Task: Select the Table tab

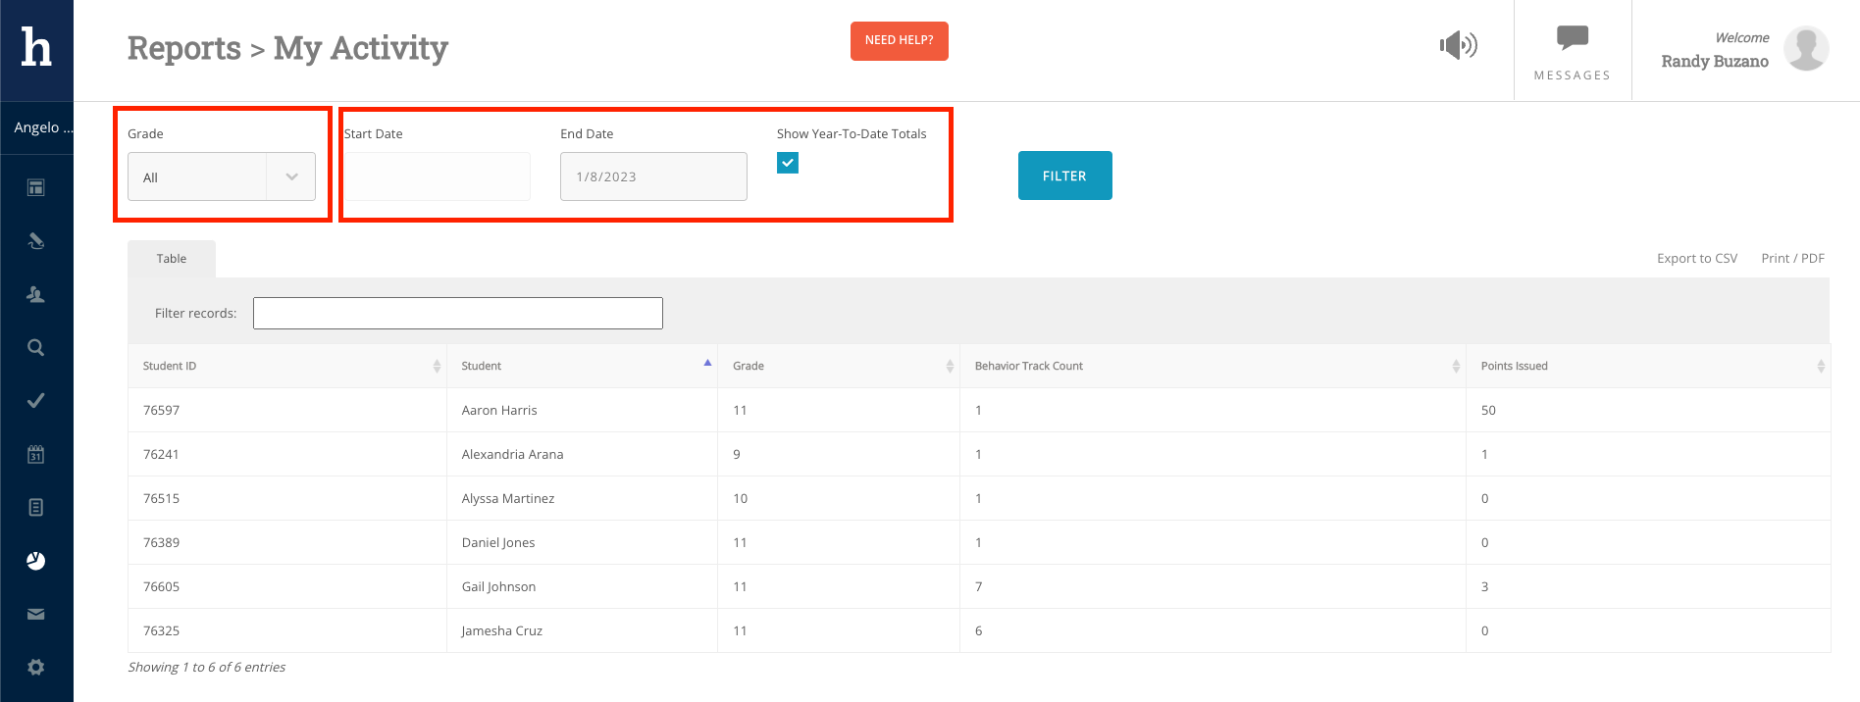Action: [x=172, y=259]
